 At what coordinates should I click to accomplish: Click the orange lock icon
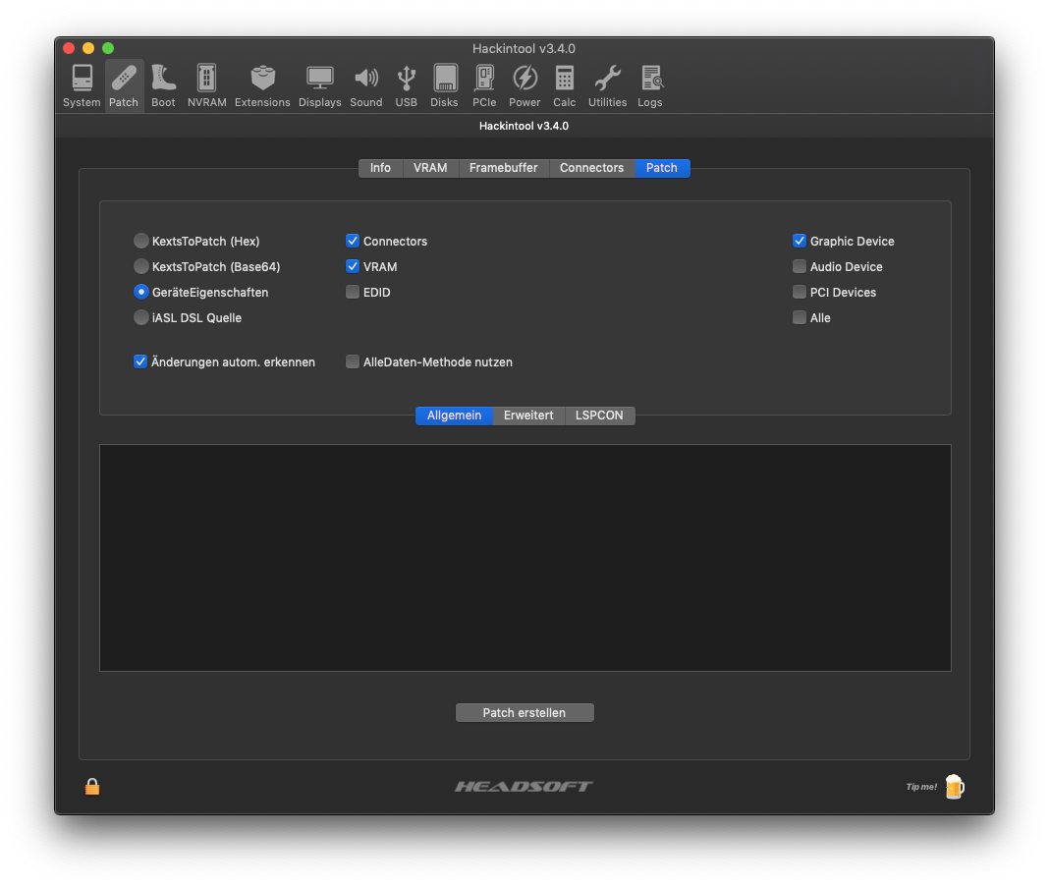pos(92,787)
